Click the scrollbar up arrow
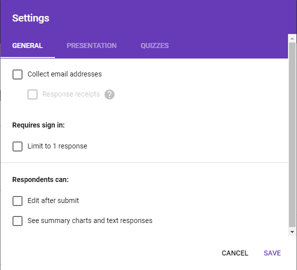Image resolution: width=297 pixels, height=270 pixels. pos(292,38)
